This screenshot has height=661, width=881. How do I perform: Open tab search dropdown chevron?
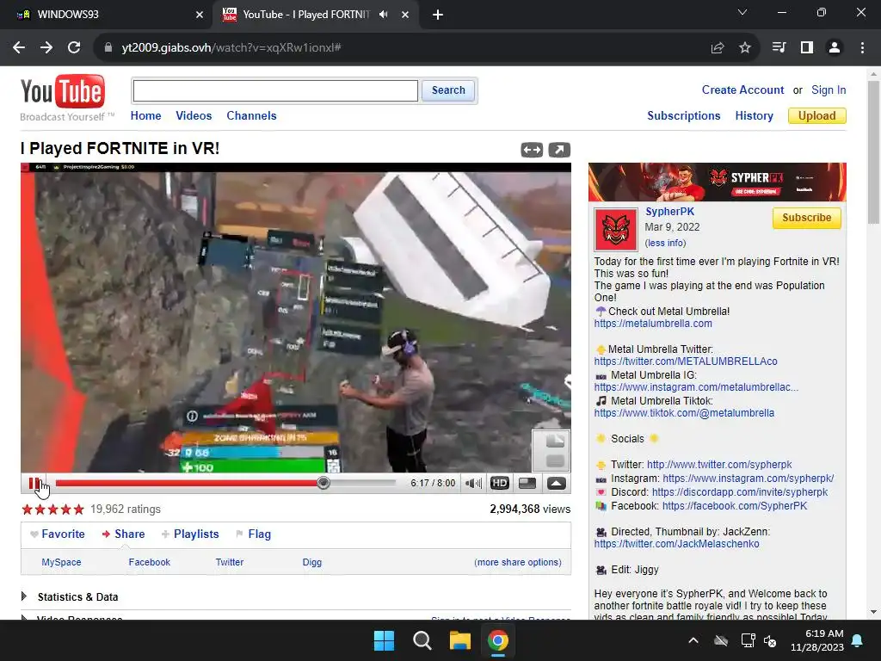click(x=742, y=12)
